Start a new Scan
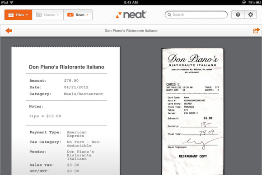 coord(78,15)
